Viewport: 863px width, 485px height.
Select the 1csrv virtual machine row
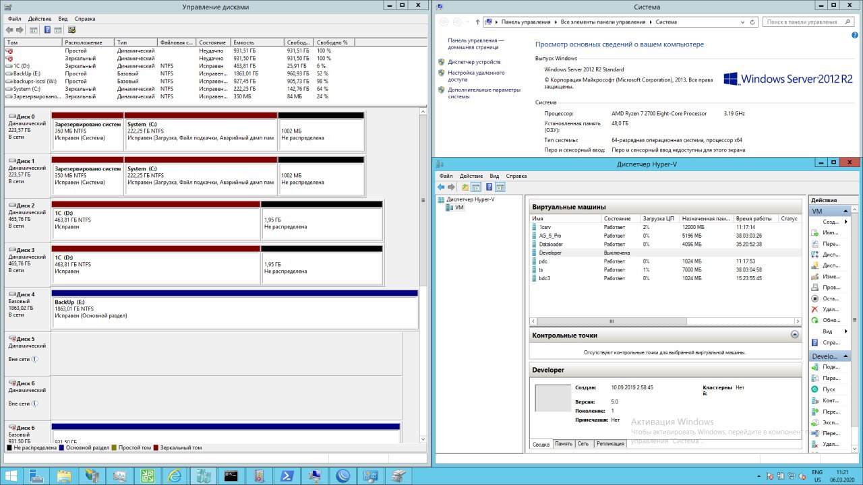click(x=665, y=228)
